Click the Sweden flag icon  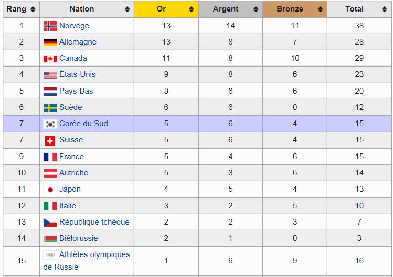pos(50,108)
